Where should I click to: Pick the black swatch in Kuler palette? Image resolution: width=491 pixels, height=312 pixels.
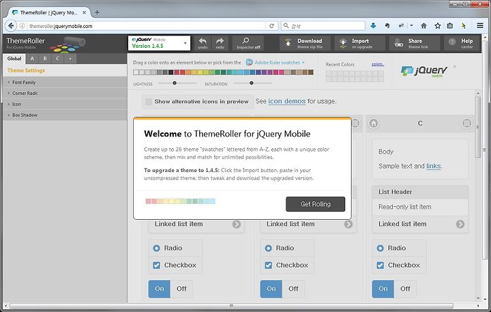pos(170,72)
